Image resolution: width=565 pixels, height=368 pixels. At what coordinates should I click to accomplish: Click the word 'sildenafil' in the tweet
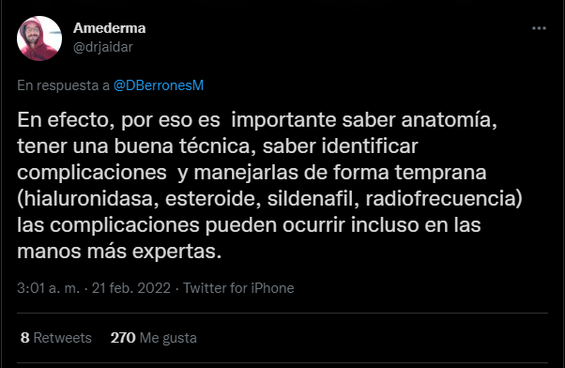311,199
